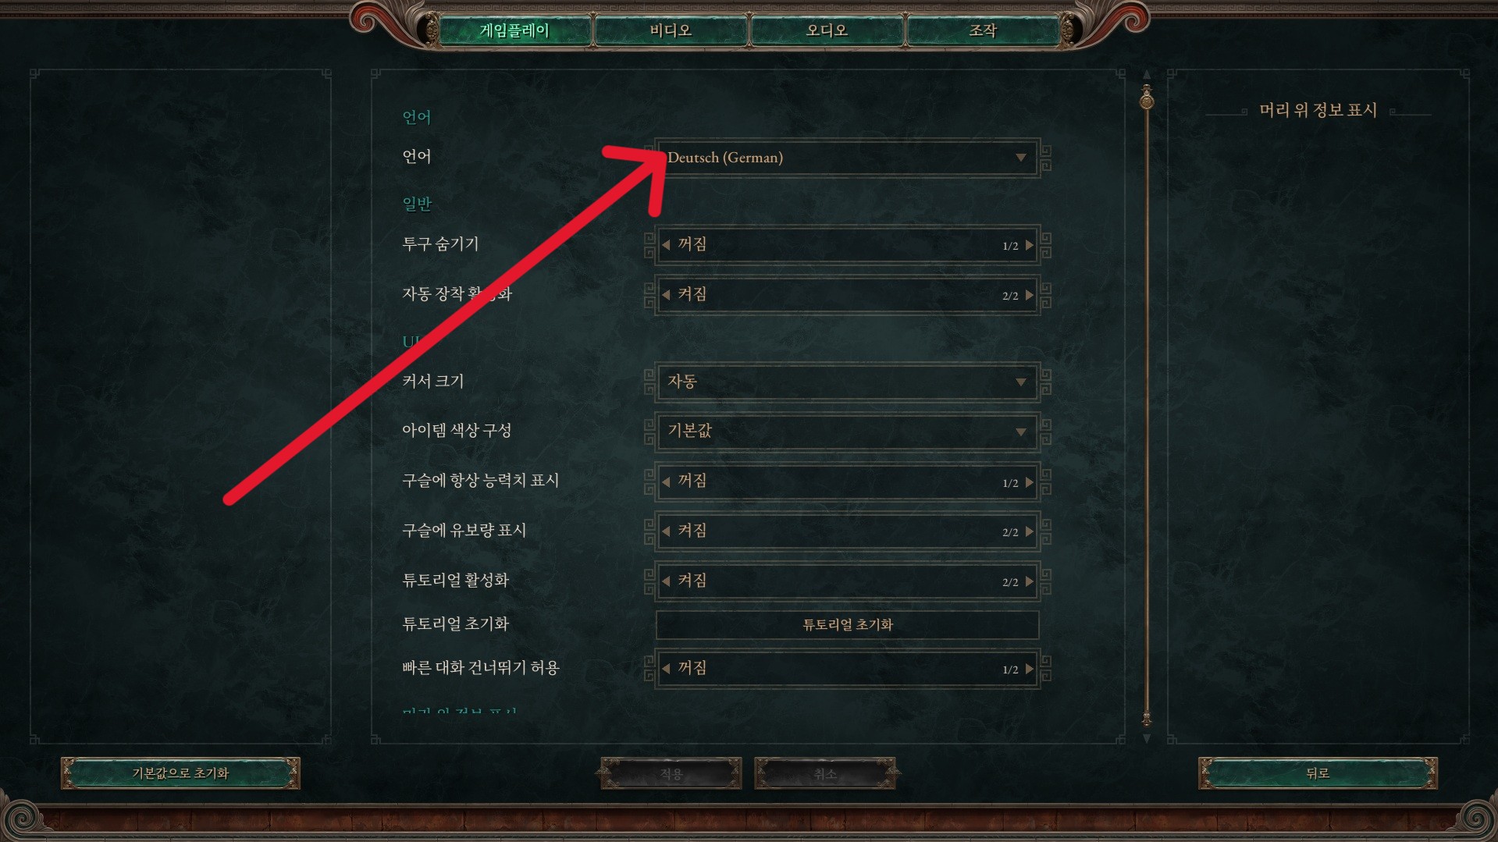Click right arrow for 자동 장착 활성화

coord(1030,295)
